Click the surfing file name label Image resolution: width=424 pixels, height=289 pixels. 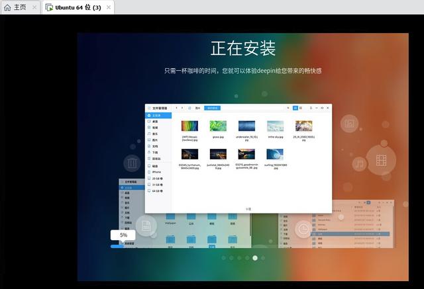[276, 166]
